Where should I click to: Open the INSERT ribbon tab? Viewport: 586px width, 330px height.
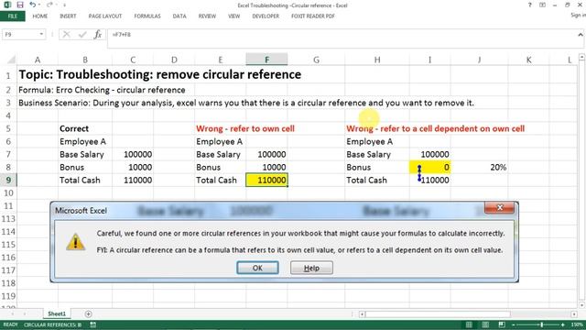click(x=68, y=16)
